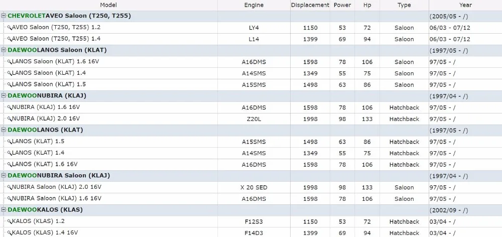Screen dimensions: 502x237
Task: Click engine code L14
Action: pyautogui.click(x=254, y=39)
